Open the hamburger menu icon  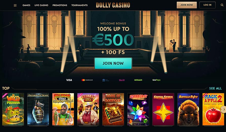[x=15, y=5]
